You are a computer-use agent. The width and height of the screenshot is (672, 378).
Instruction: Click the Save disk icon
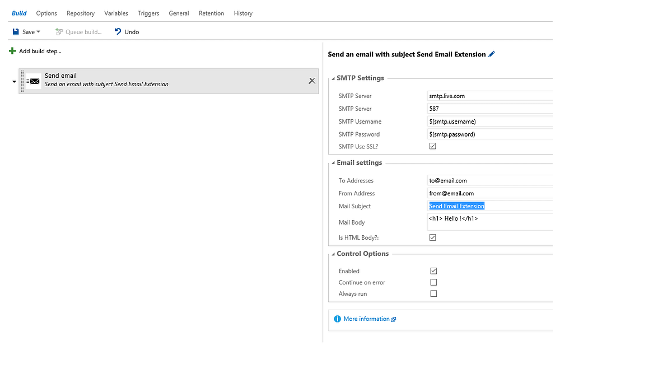[15, 31]
